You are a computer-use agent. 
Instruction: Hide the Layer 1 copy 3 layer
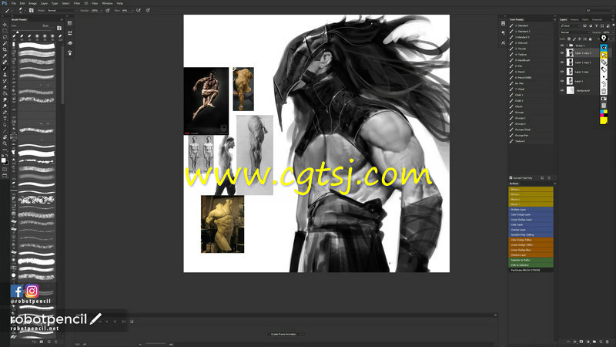pos(562,52)
